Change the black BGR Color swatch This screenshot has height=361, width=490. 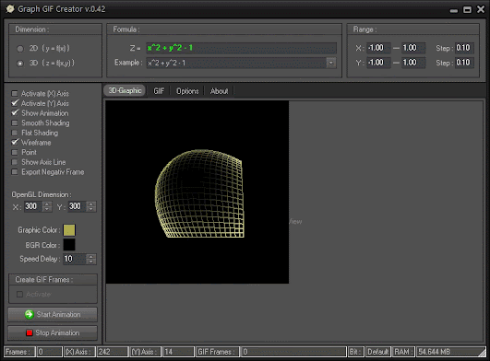coord(69,245)
